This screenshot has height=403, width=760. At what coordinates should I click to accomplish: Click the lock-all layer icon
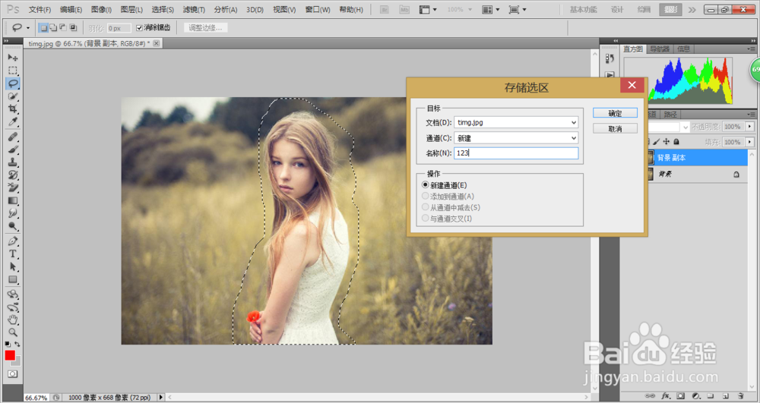[676, 142]
